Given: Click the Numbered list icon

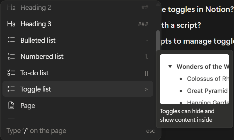Looking at the screenshot, I should [x=11, y=56].
